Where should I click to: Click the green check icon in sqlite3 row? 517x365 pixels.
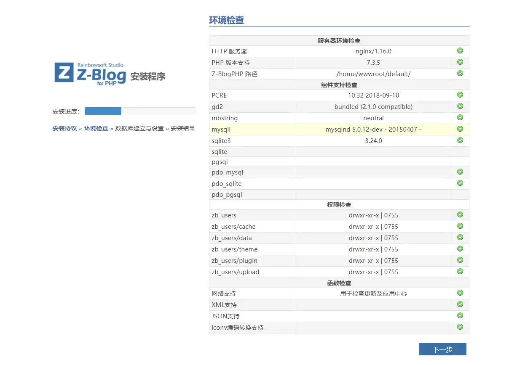460,140
